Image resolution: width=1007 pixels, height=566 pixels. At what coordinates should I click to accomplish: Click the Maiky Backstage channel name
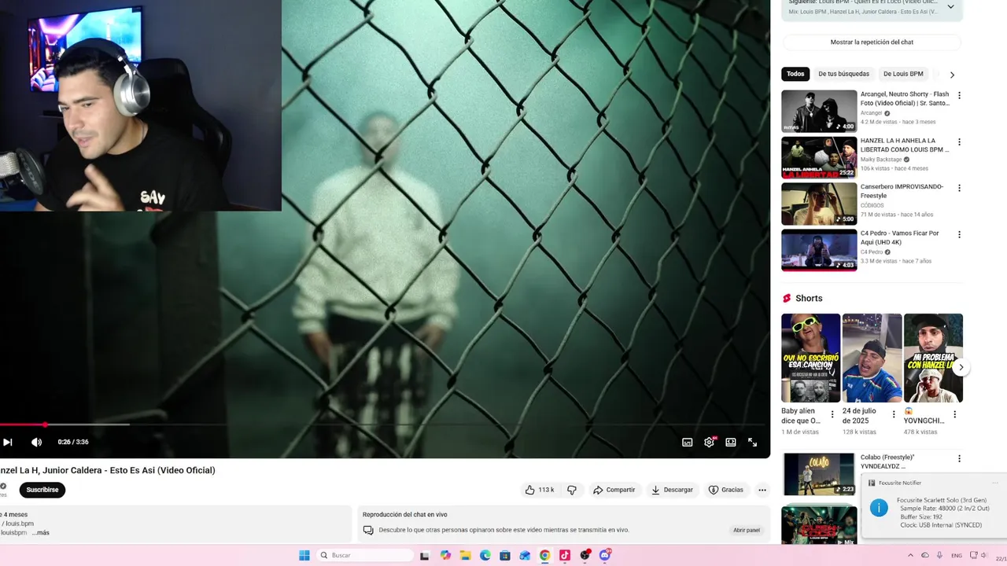coord(880,160)
